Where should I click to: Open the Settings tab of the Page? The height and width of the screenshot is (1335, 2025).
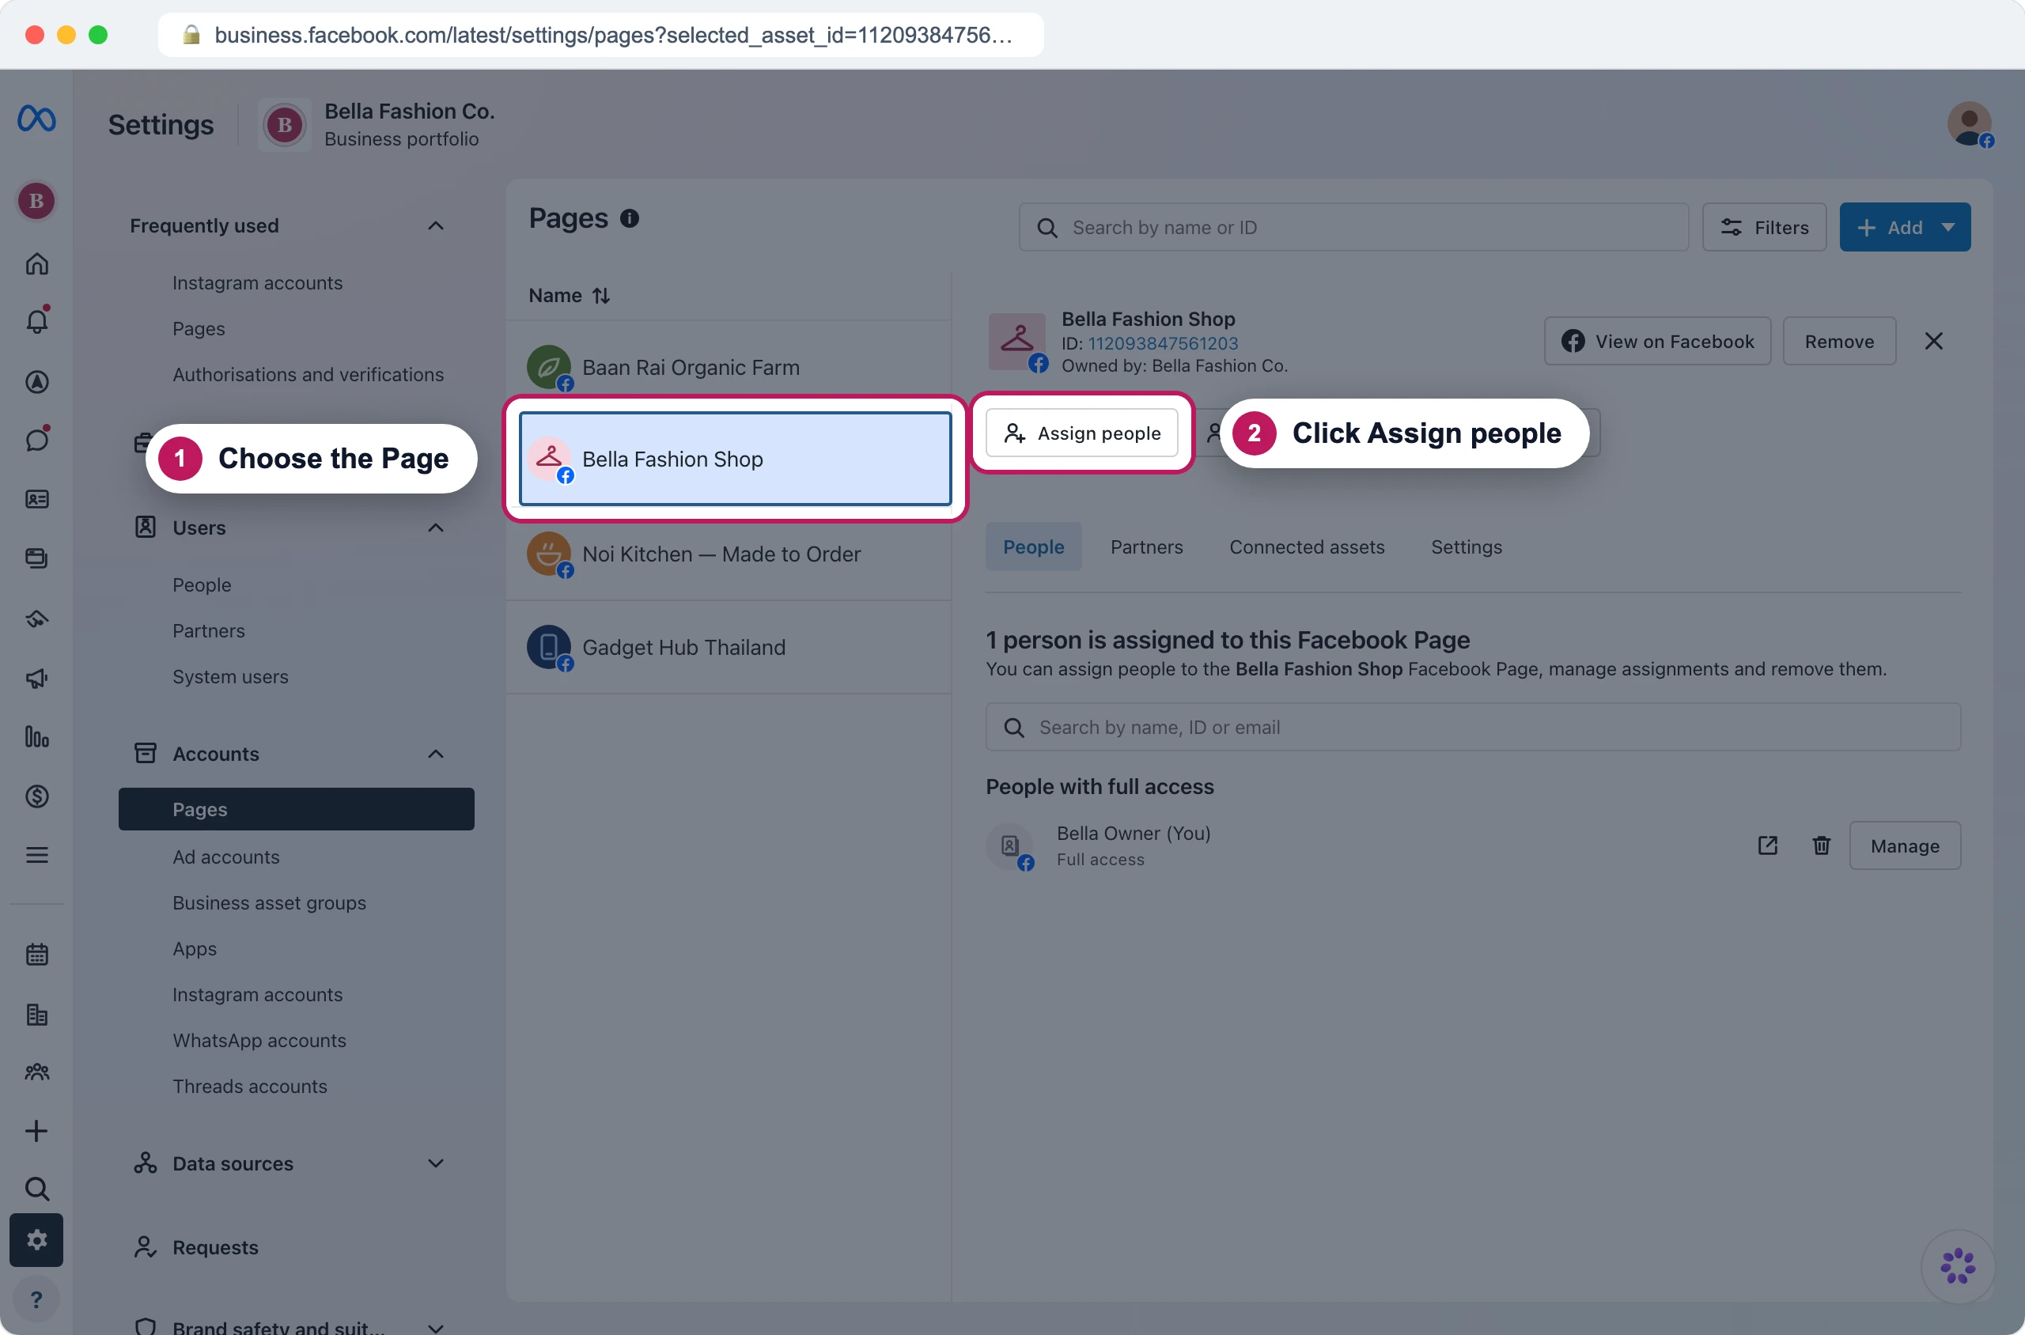click(1467, 546)
